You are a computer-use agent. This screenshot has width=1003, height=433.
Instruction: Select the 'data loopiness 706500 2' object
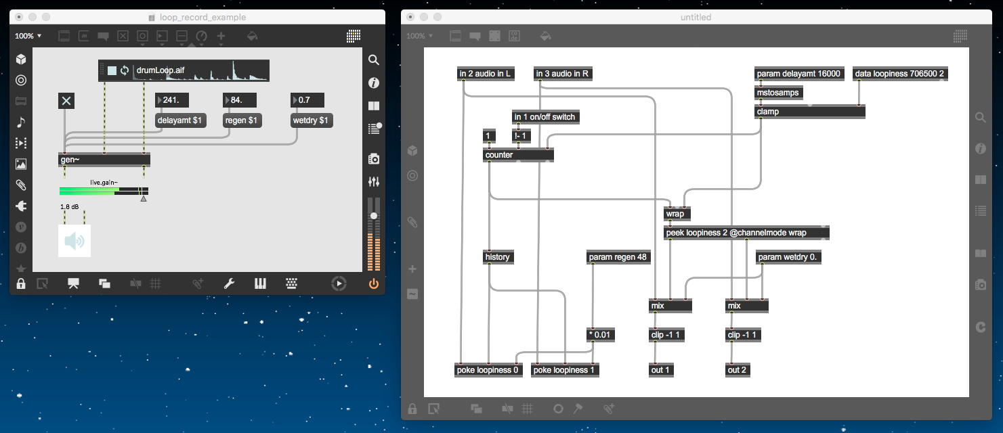pos(900,74)
